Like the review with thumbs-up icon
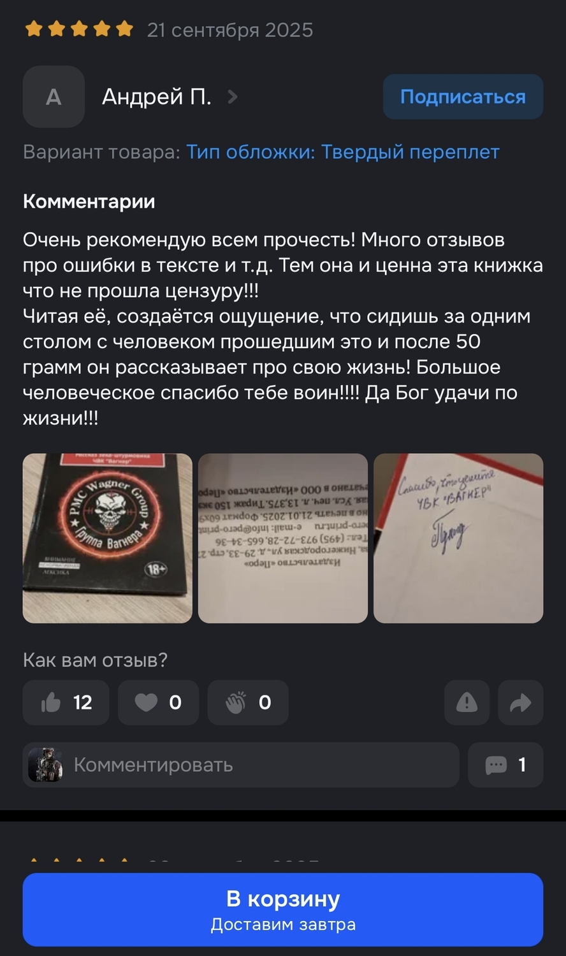The height and width of the screenshot is (956, 566). pyautogui.click(x=66, y=702)
